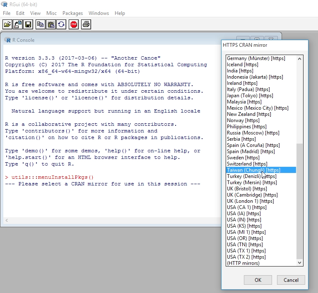Click the Paste toolbar icon

51,24
